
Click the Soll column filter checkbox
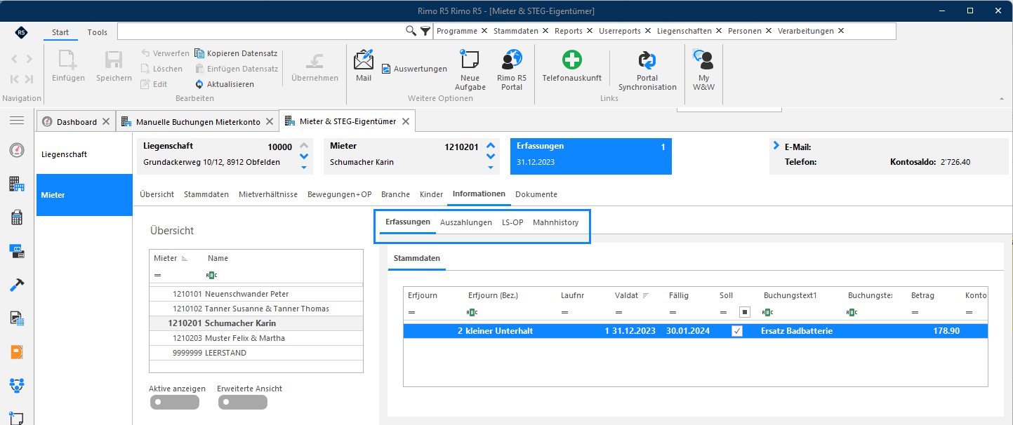coord(745,312)
